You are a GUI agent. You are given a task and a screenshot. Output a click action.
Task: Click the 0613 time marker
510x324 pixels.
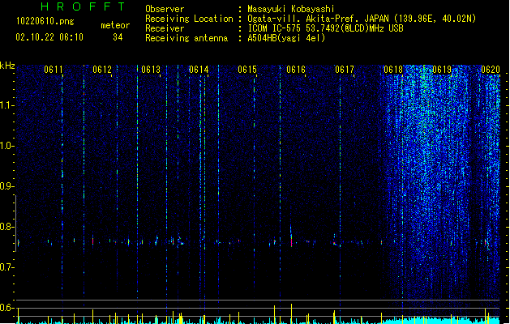point(151,70)
